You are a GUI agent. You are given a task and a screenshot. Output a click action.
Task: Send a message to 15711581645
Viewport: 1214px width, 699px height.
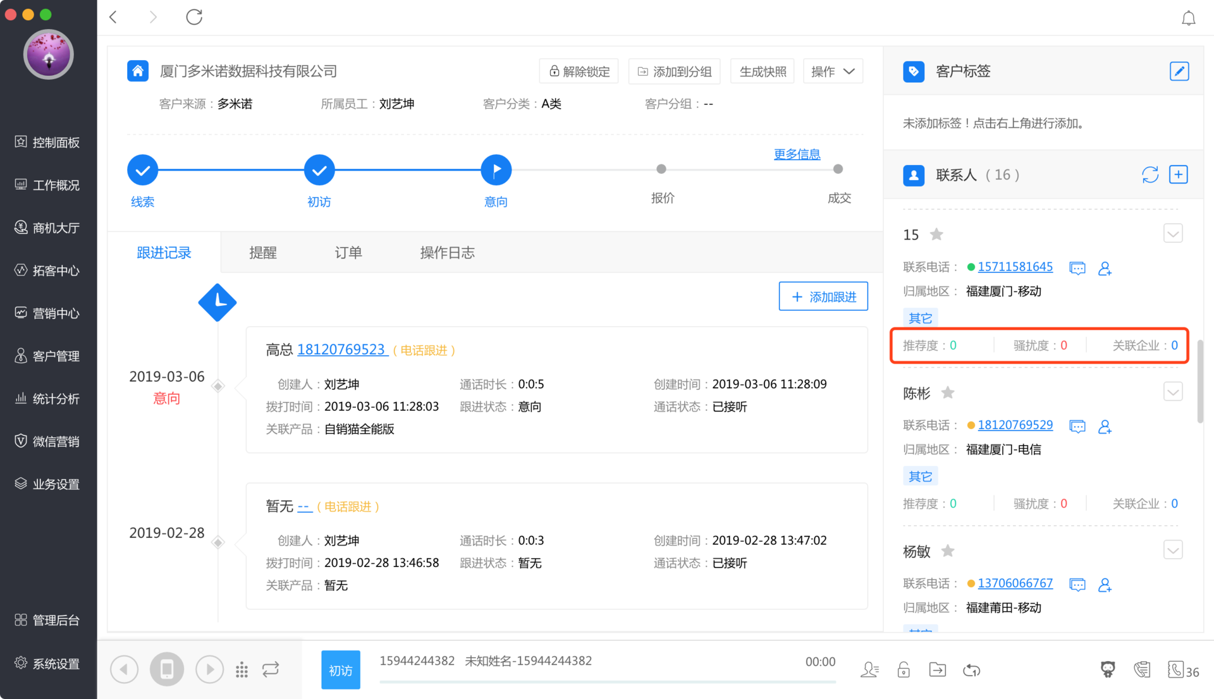pos(1077,268)
